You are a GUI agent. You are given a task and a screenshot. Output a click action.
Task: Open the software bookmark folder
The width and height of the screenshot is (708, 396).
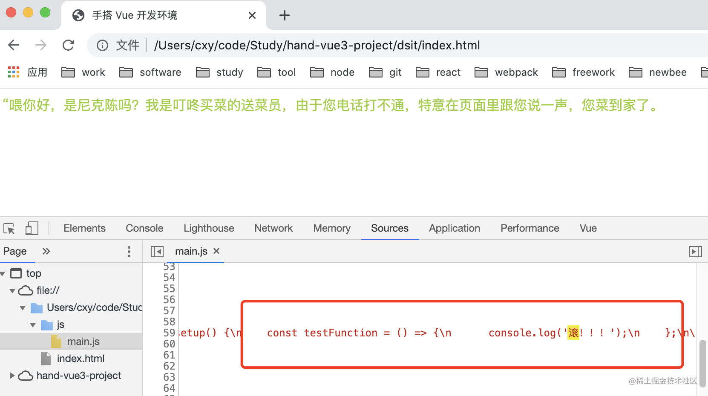pos(150,72)
